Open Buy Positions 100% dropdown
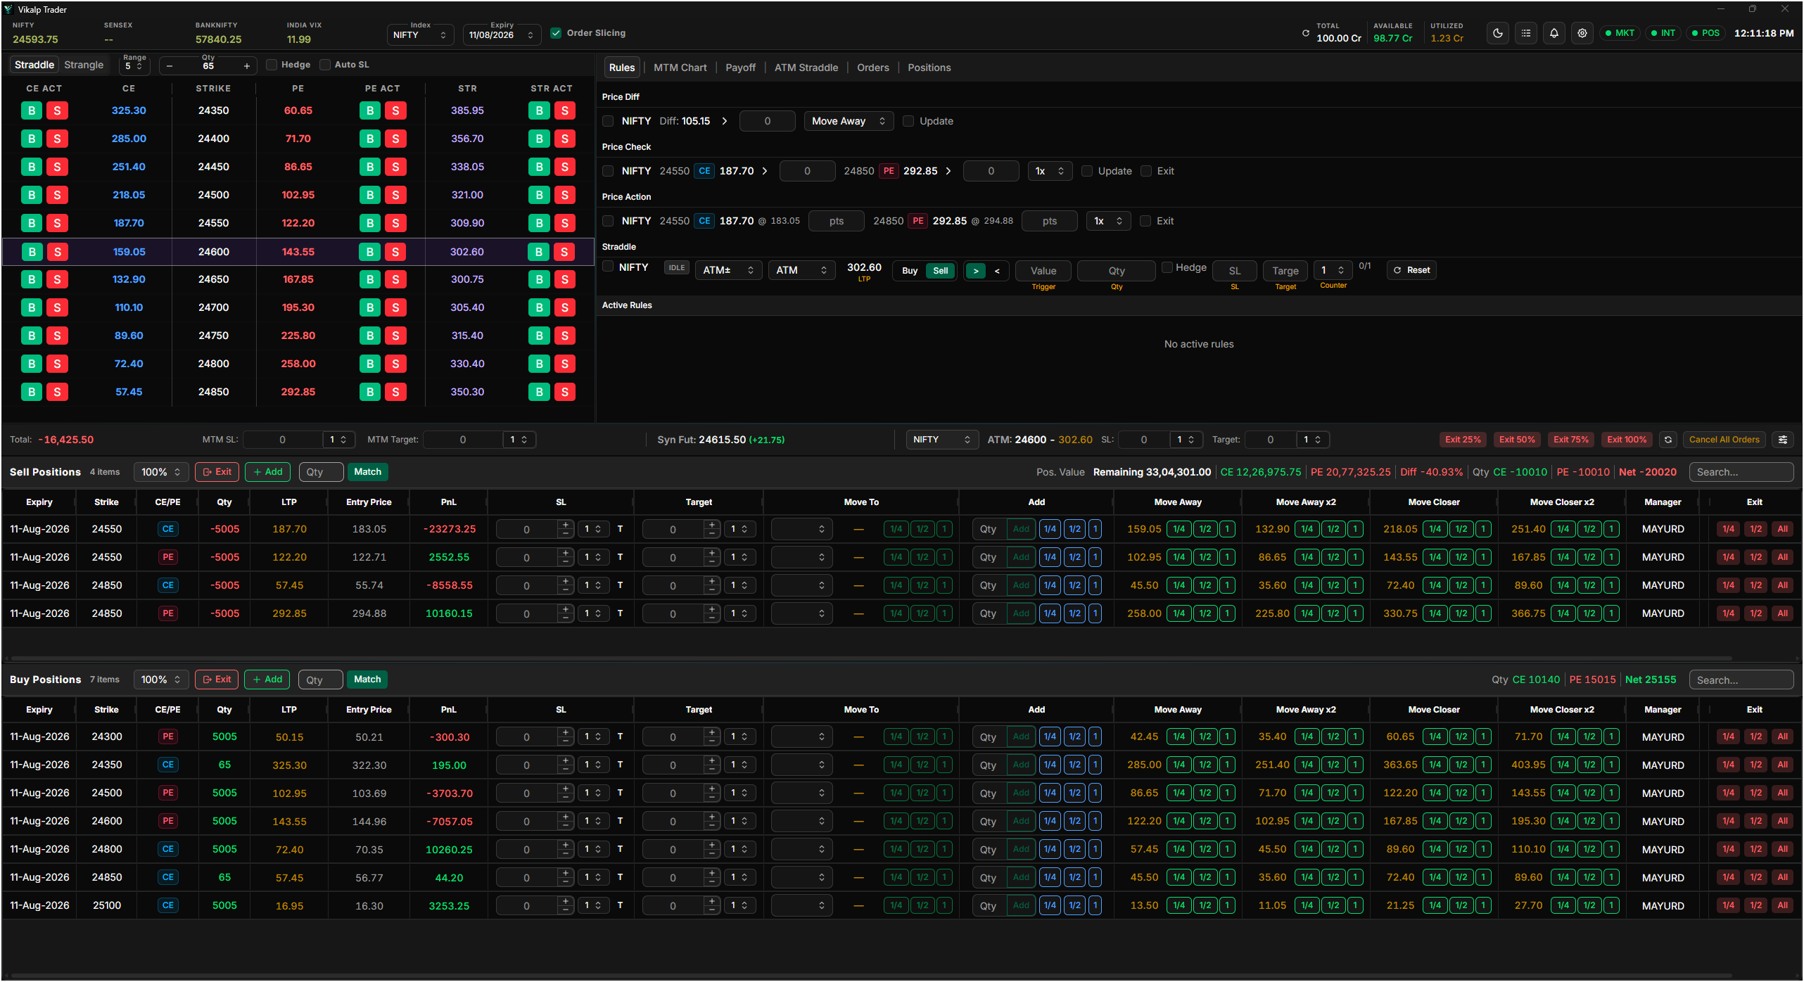This screenshot has width=1804, height=982. [161, 680]
